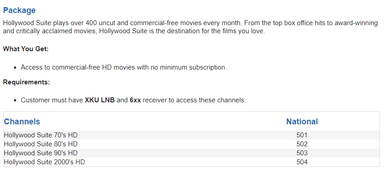Click the What You Get heading
Image resolution: width=384 pixels, height=171 pixels.
click(x=26, y=49)
